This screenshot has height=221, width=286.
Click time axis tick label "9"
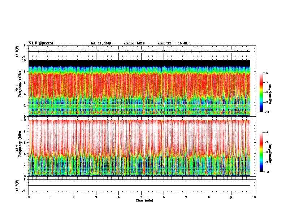(x=231, y=197)
